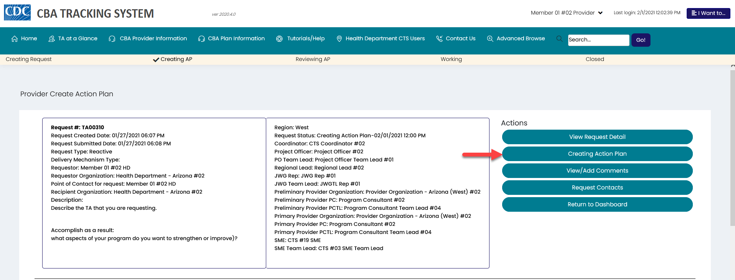Click the CBA Plan Information headset icon
This screenshot has height=280, width=735.
201,39
